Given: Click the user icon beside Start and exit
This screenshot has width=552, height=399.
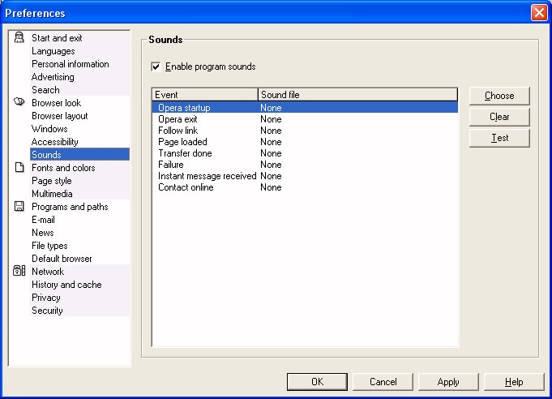Looking at the screenshot, I should (x=19, y=37).
